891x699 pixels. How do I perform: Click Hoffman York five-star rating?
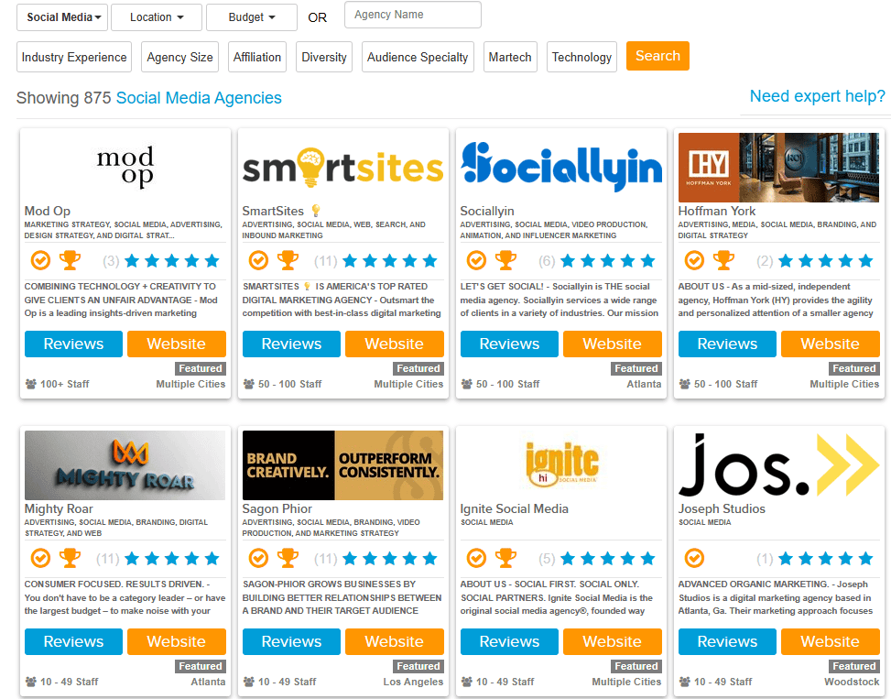click(x=826, y=261)
